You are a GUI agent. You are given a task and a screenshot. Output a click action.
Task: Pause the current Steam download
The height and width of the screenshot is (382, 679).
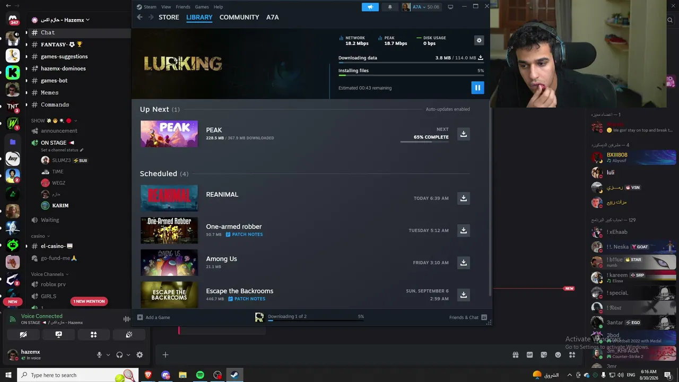point(477,88)
